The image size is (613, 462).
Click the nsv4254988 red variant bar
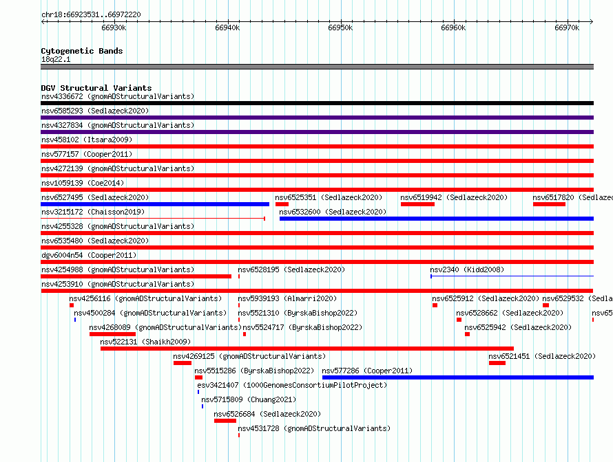point(136,276)
